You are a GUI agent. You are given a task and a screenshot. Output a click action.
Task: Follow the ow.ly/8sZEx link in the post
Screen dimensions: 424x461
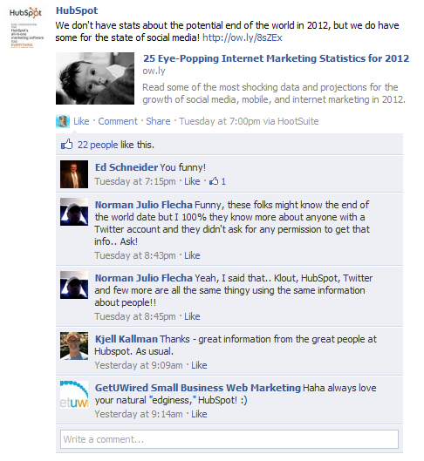pyautogui.click(x=243, y=37)
